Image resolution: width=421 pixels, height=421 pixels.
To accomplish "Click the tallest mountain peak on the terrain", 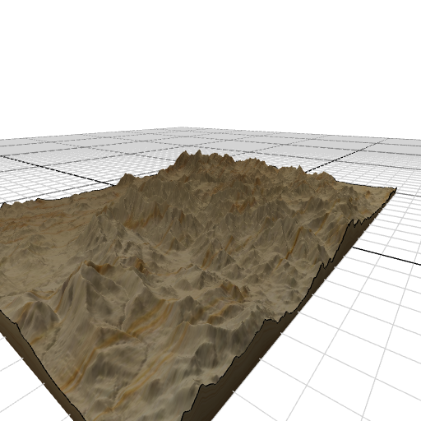I will pos(198,152).
